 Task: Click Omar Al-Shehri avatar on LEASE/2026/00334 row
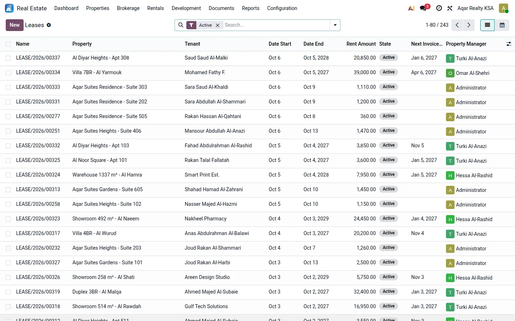coord(450,73)
